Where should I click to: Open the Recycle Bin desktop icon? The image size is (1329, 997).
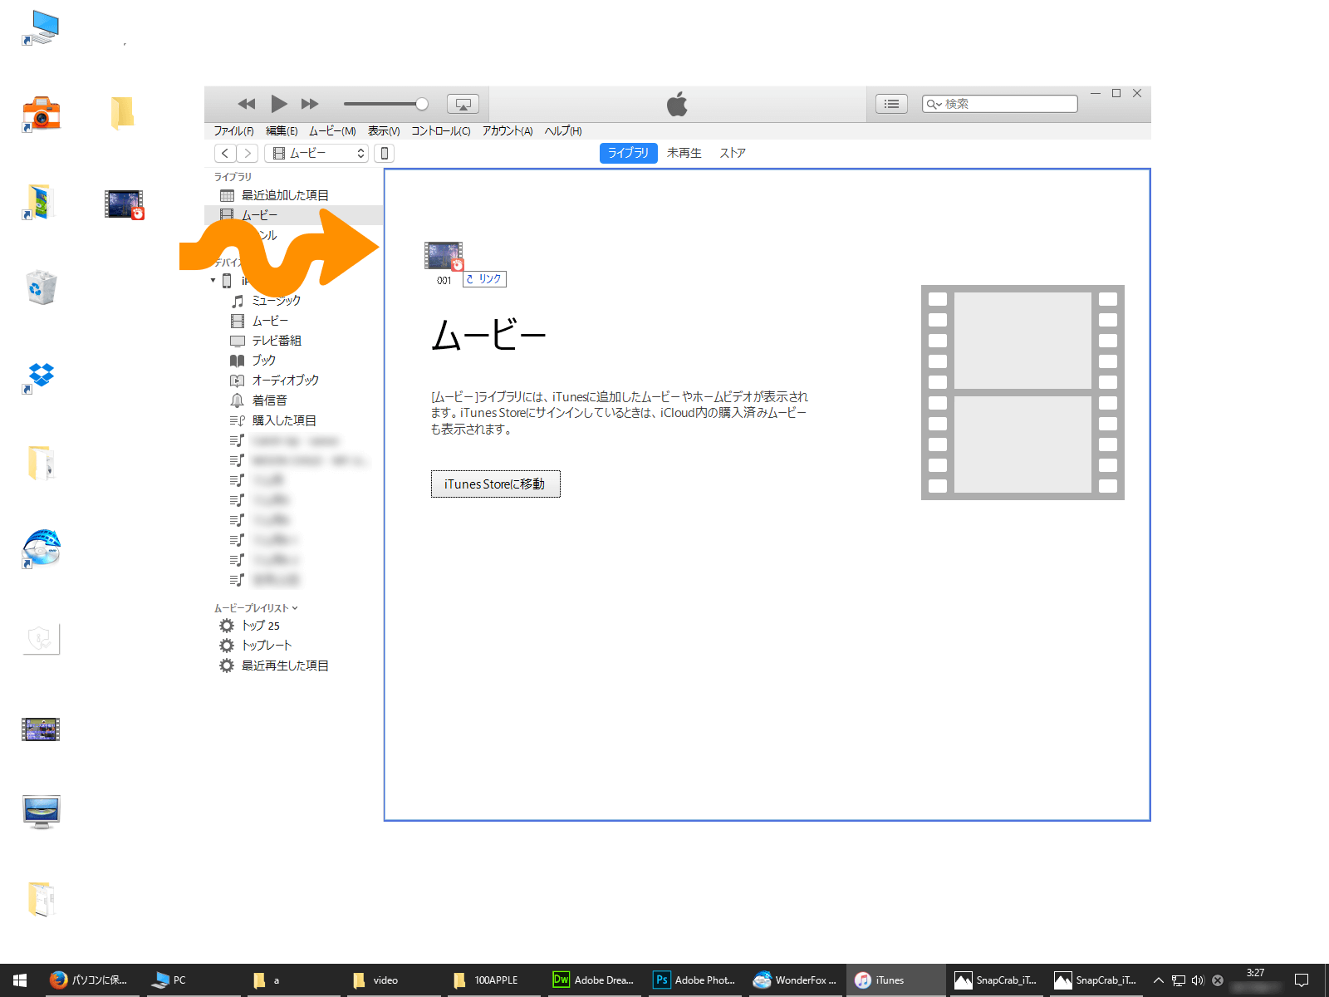click(x=41, y=287)
